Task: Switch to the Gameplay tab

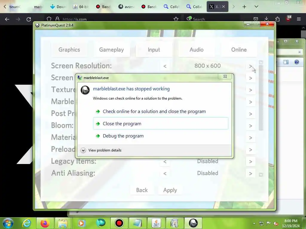Action: (x=111, y=50)
